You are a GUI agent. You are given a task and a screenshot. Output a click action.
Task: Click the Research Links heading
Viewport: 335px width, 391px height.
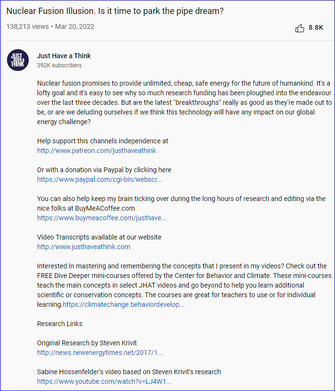(60, 324)
